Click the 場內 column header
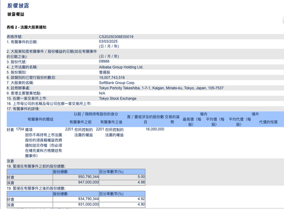Viewport: 284px width, 209px height. coord(204,114)
